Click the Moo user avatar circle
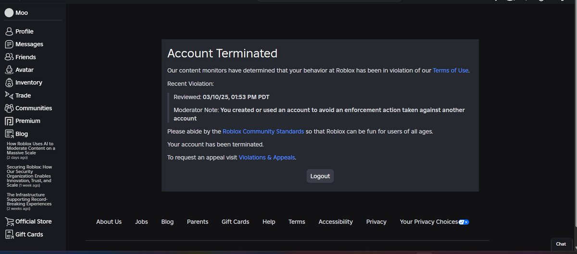This screenshot has height=254, width=577. click(x=9, y=13)
